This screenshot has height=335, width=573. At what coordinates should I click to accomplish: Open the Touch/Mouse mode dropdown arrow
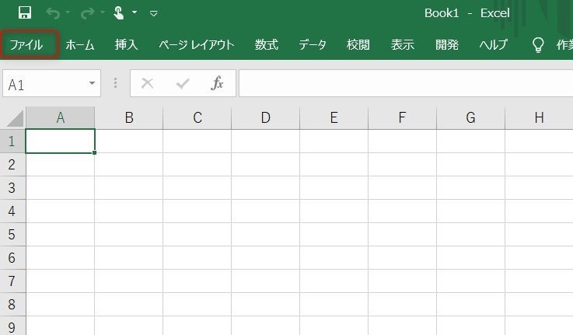[135, 13]
